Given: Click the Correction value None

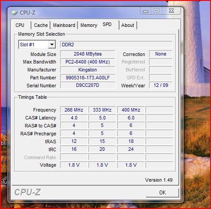Looking at the screenshot, I should [x=161, y=54].
